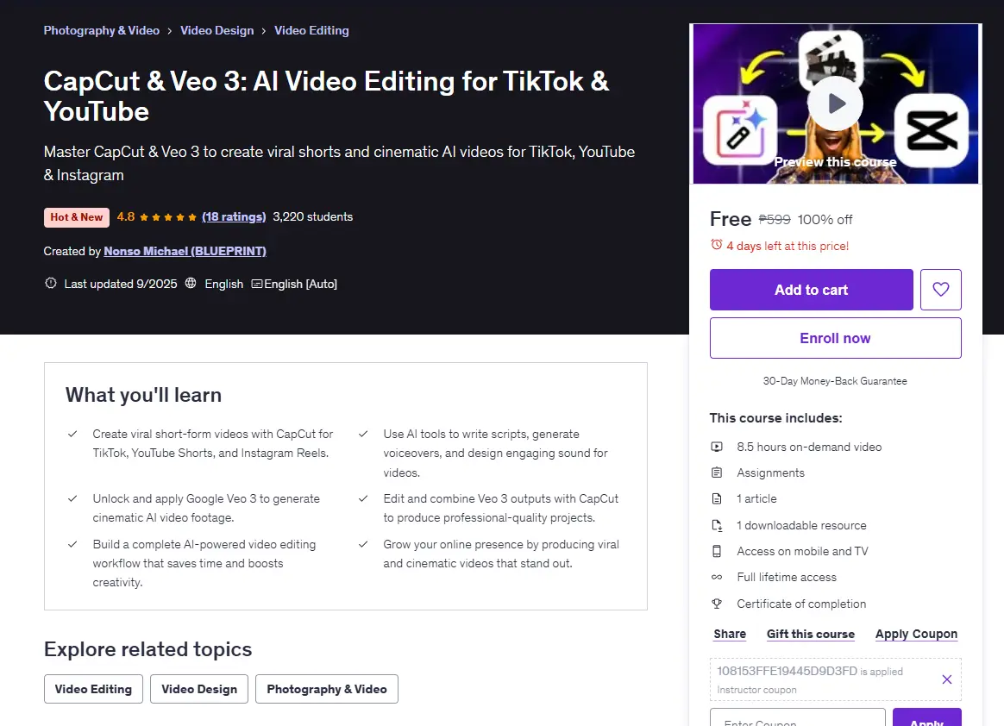The width and height of the screenshot is (1004, 726).
Task: Click the downloadable resource icon
Action: [x=717, y=525]
